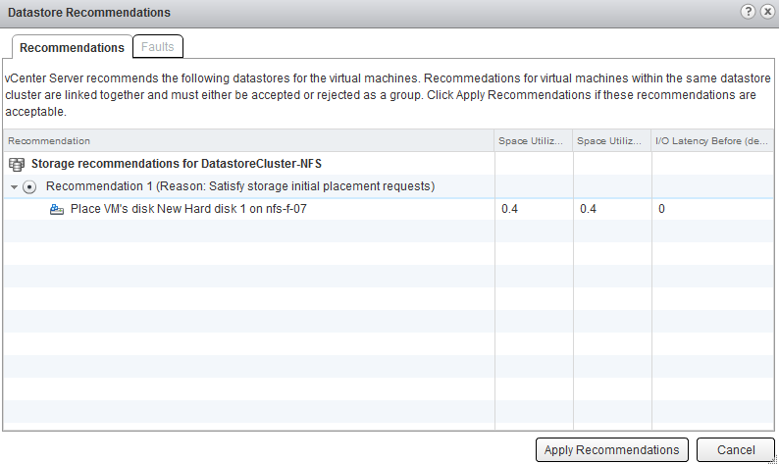Click the help question mark icon
Screen dimensions: 779x464
(749, 12)
